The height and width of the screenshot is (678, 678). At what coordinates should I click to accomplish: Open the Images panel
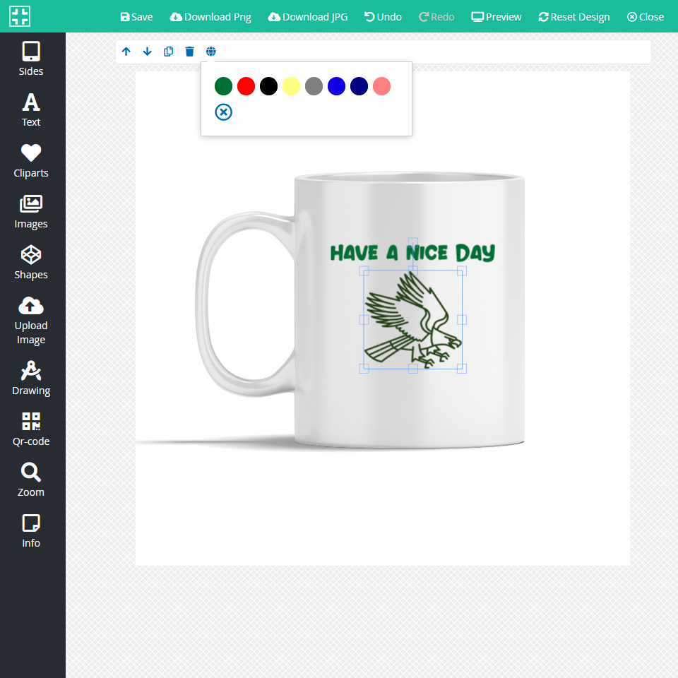point(31,211)
